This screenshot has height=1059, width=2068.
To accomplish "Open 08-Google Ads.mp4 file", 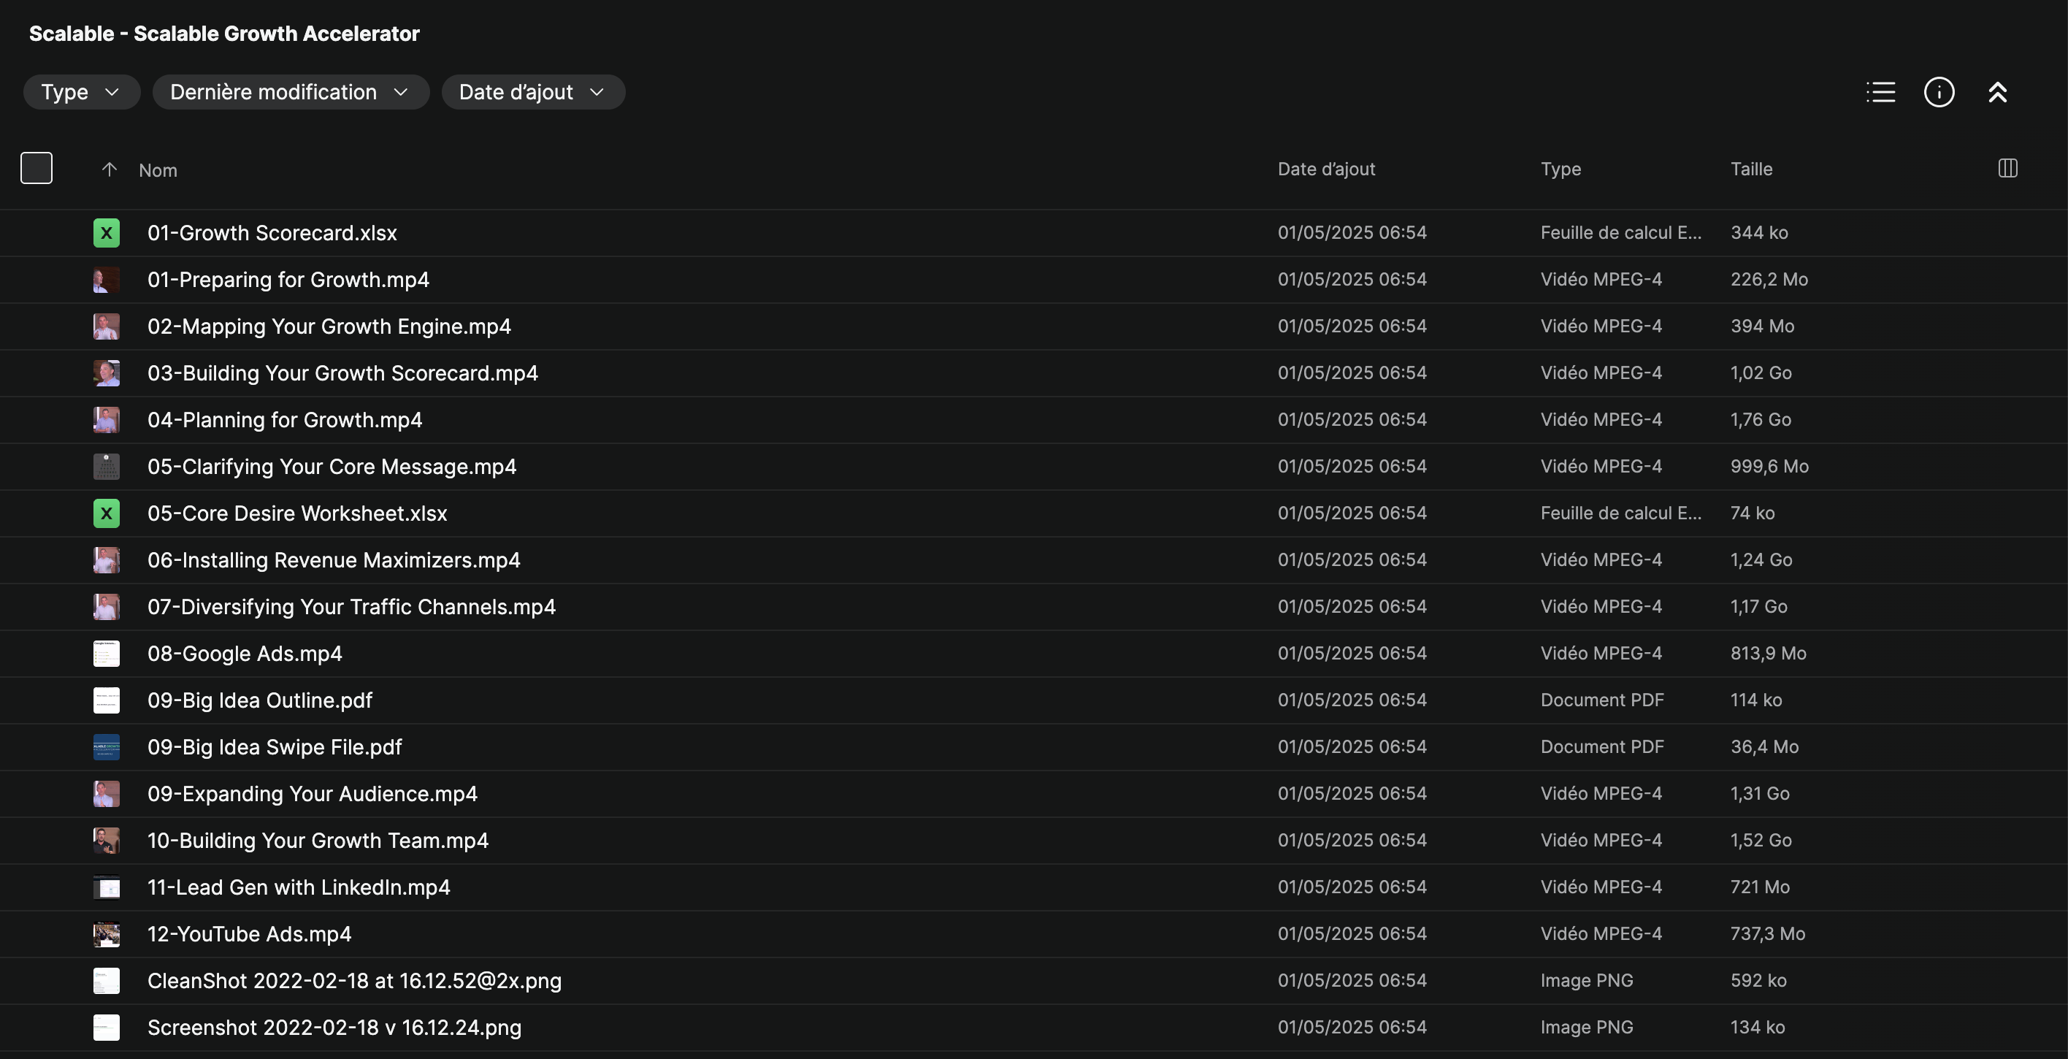I will 244,654.
